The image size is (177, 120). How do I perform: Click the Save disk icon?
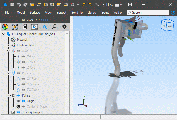pos(12,4)
